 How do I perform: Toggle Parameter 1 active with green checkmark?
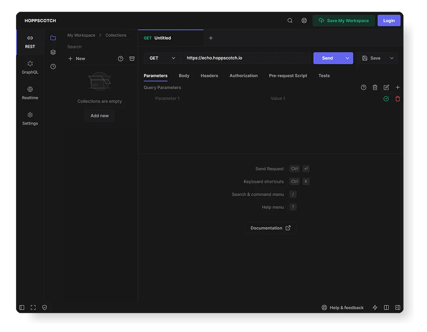[x=386, y=99]
